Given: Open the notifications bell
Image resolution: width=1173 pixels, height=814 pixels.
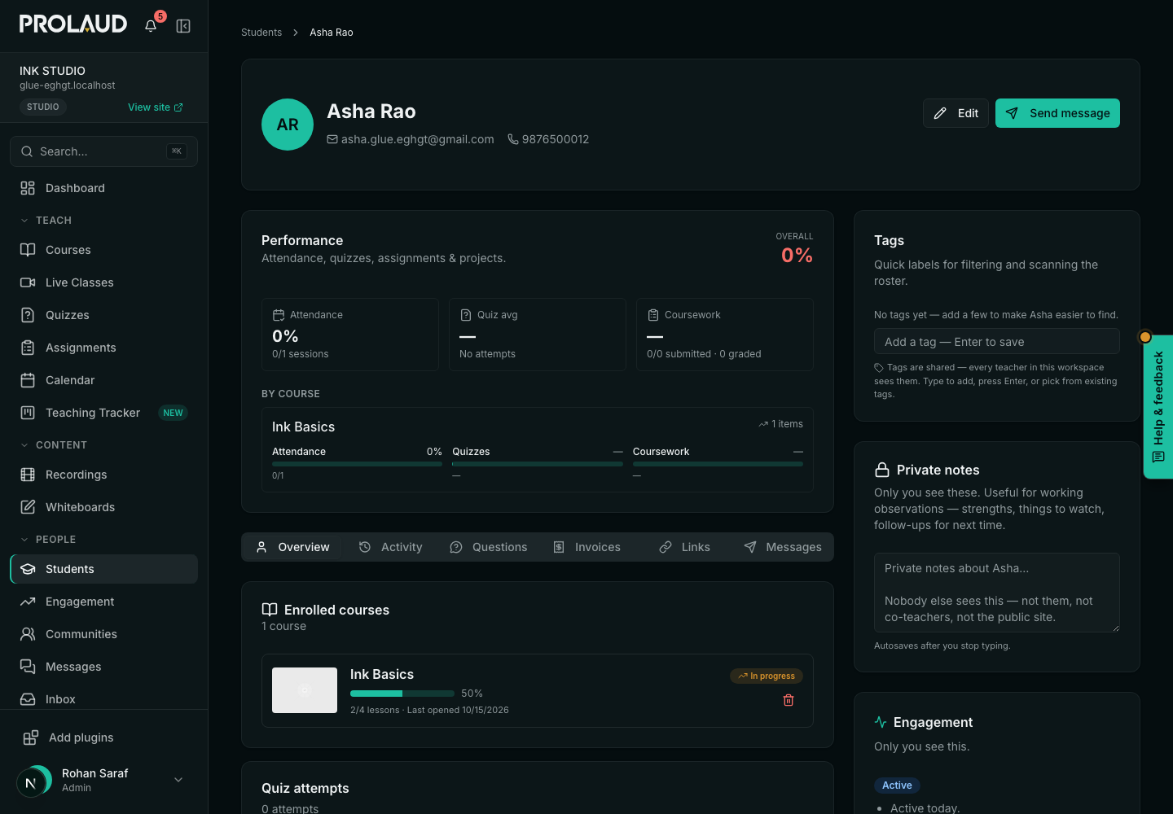Looking at the screenshot, I should 151,26.
